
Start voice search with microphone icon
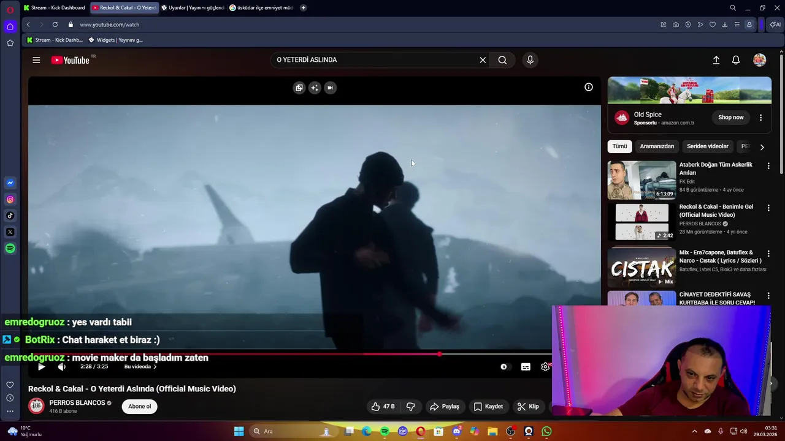530,60
